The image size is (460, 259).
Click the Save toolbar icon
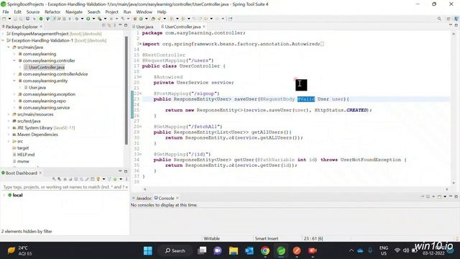15,19
